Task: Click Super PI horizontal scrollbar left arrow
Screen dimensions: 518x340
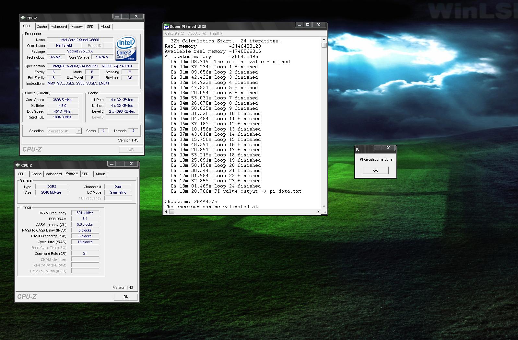Action: click(166, 212)
